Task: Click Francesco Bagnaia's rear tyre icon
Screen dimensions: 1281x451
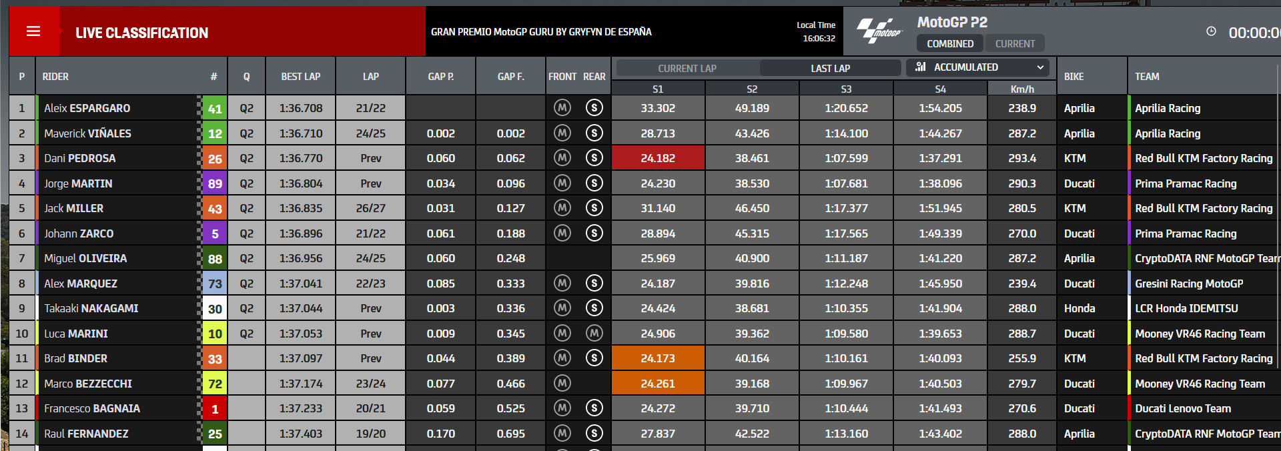Action: [x=594, y=408]
